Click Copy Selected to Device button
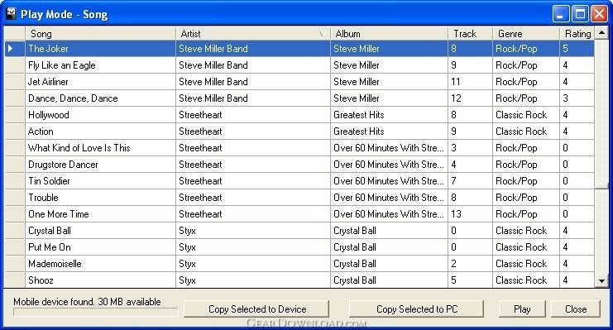 [256, 308]
